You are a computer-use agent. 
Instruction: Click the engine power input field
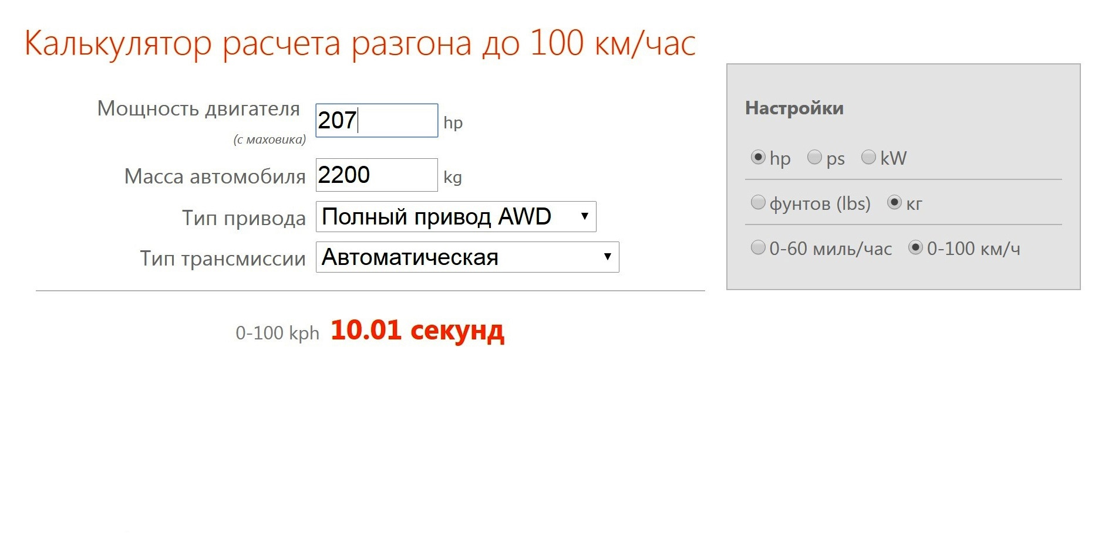coord(376,121)
